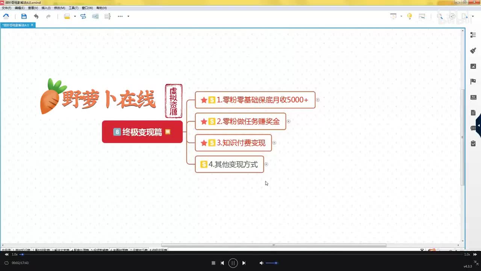Open the outline panel from the right sidebar
This screenshot has height=271, width=481.
pos(473,35)
